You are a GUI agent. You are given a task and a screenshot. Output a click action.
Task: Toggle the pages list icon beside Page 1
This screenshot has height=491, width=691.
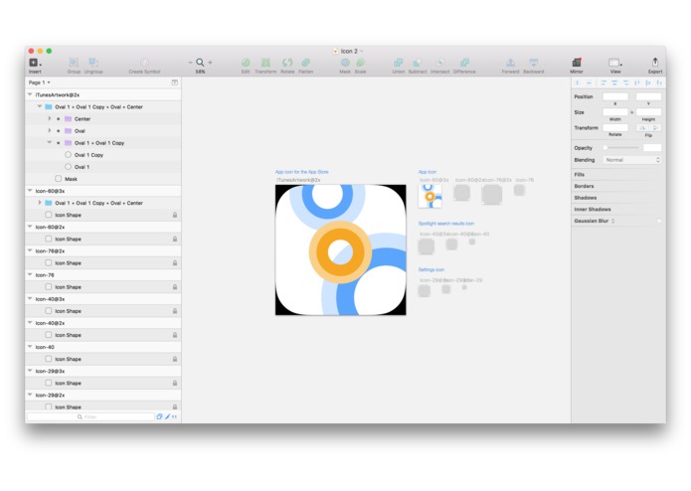pos(175,82)
